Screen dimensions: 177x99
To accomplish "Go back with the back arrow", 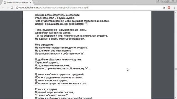I will tap(3, 8).
